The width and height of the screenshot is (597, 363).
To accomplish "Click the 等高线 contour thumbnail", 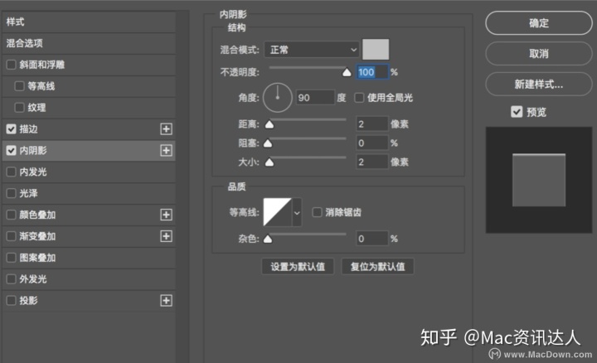I will click(x=278, y=212).
